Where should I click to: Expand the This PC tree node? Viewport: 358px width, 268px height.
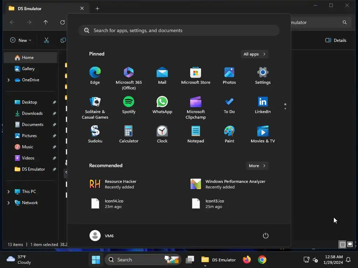point(8,192)
